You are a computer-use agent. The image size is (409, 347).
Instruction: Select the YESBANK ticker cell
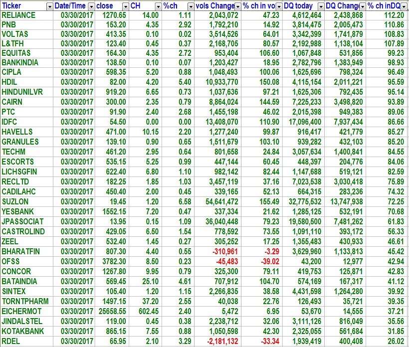[26, 211]
